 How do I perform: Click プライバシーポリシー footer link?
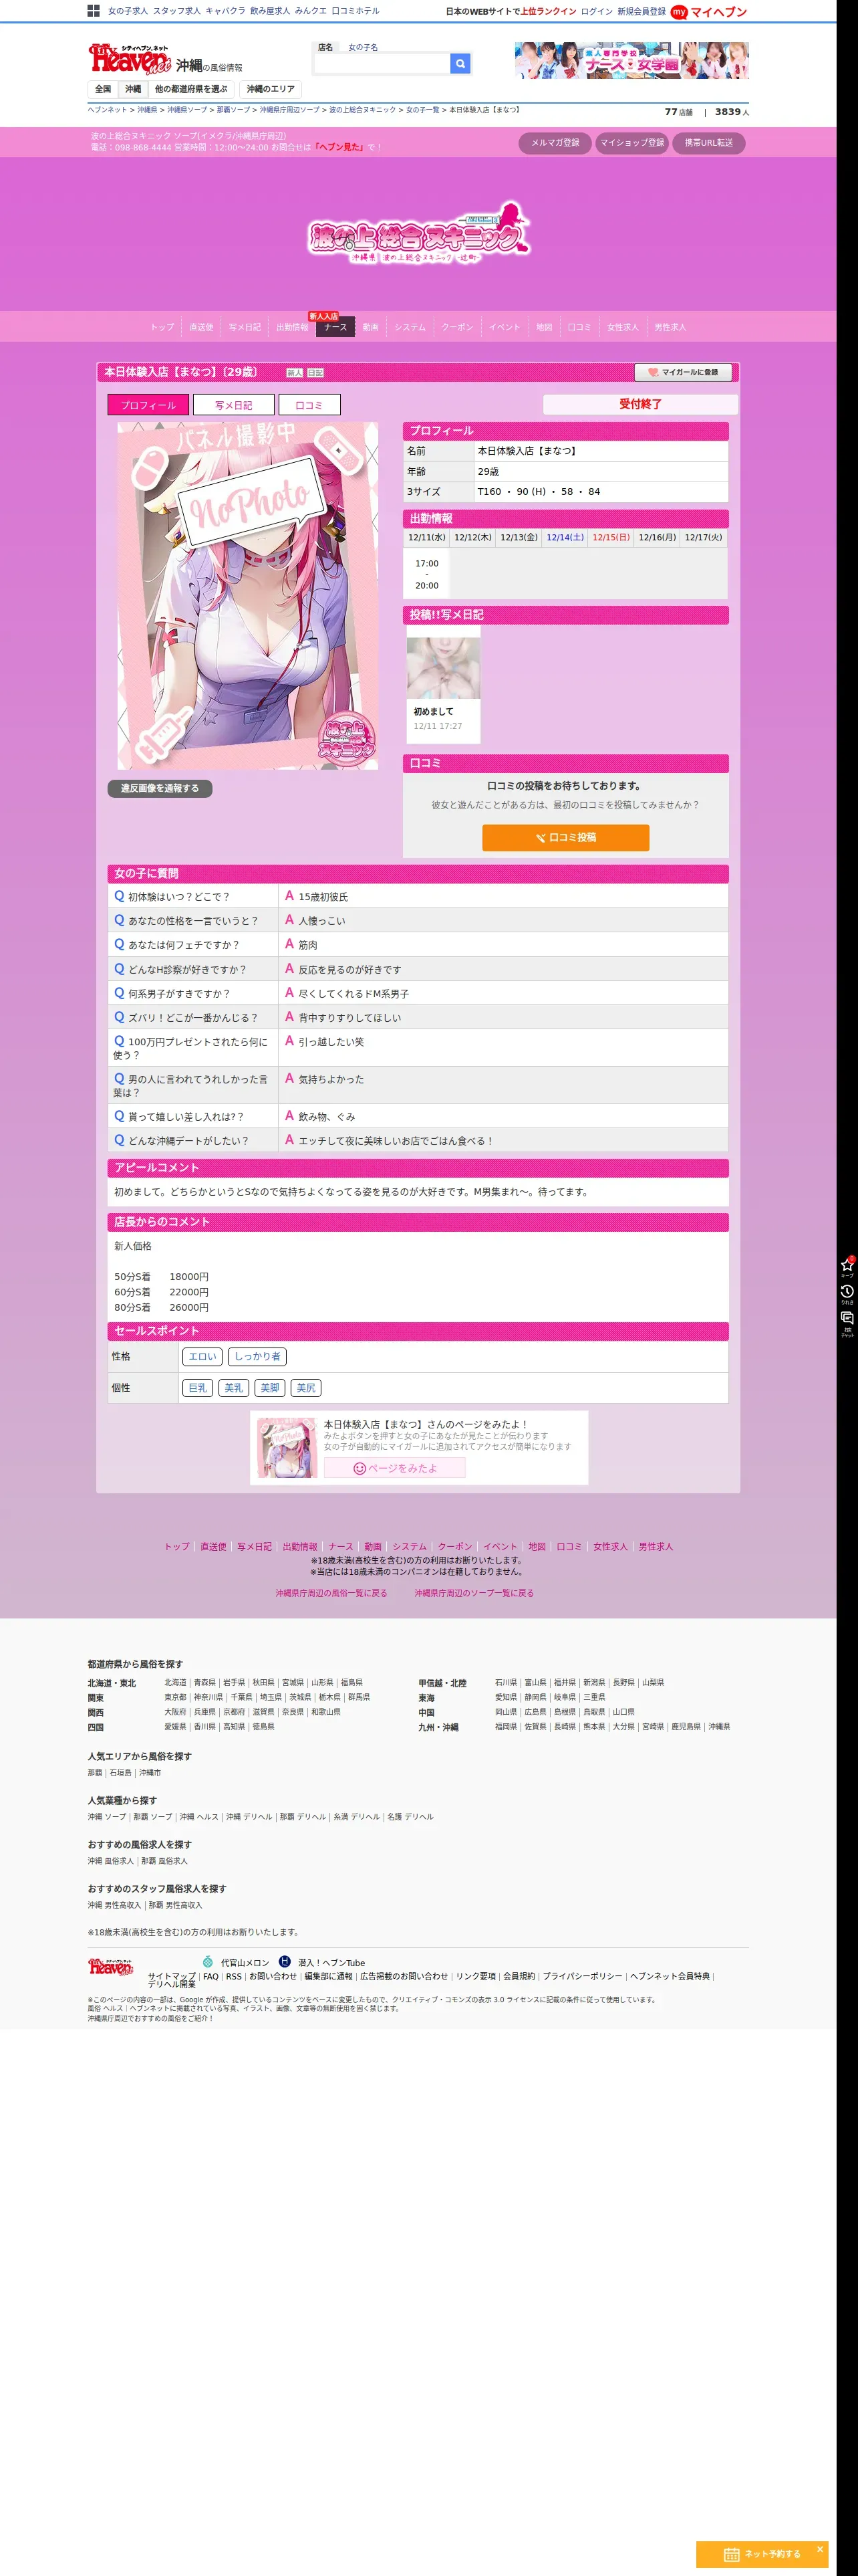(x=582, y=1976)
